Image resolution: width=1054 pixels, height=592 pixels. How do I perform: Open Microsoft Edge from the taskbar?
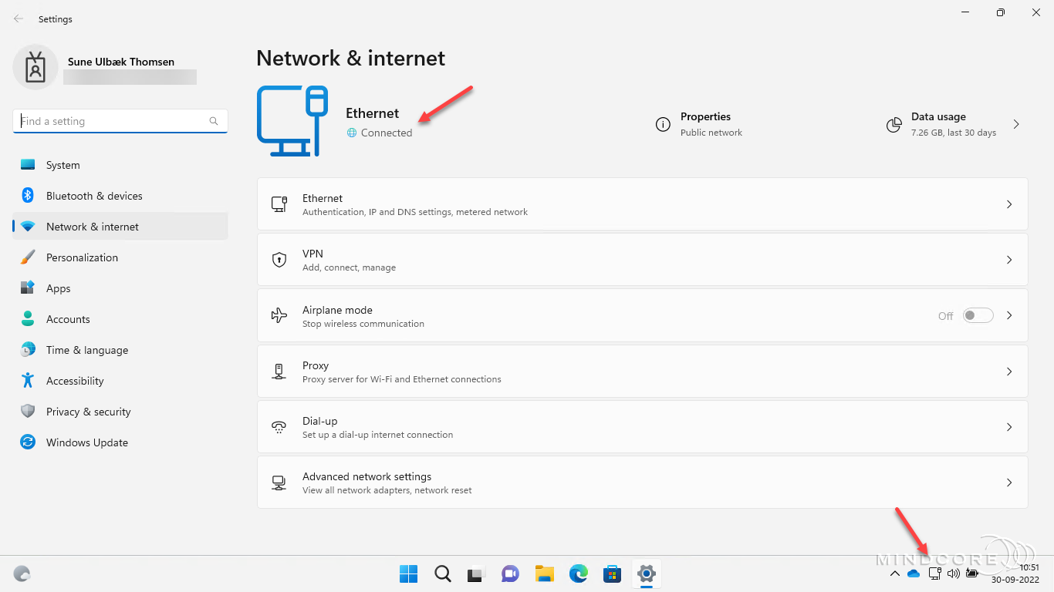coord(578,573)
